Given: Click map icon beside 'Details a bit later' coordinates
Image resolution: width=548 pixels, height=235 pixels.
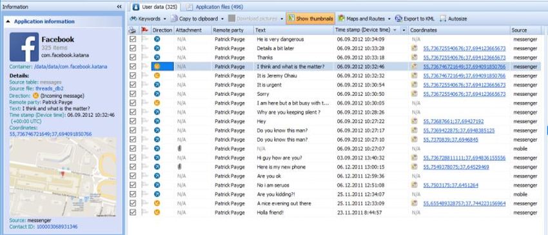Looking at the screenshot, I should click(x=415, y=48).
